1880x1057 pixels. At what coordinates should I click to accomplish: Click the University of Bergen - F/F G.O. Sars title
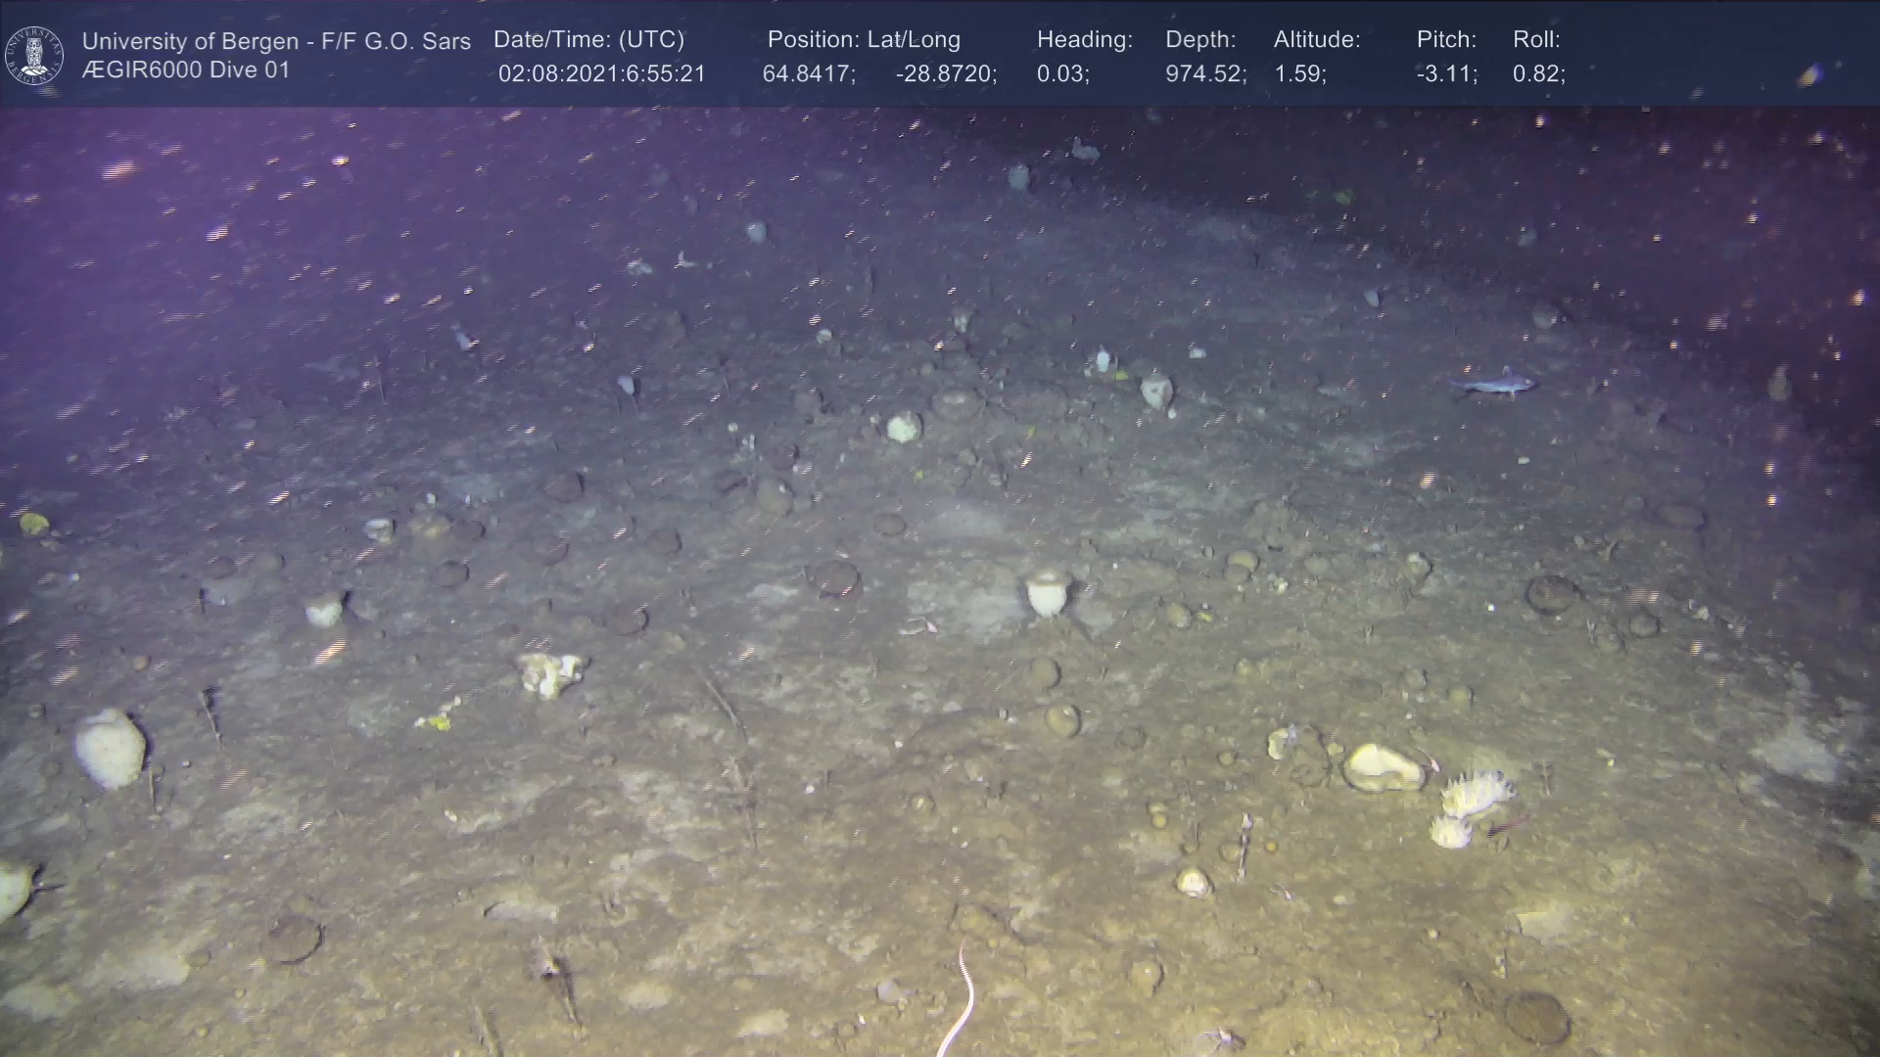276,41
